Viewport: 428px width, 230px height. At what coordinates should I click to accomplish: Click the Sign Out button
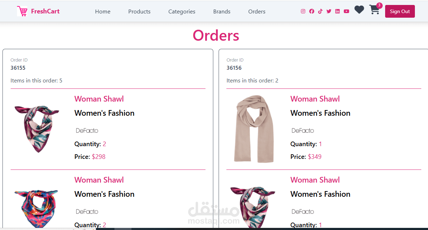point(400,11)
